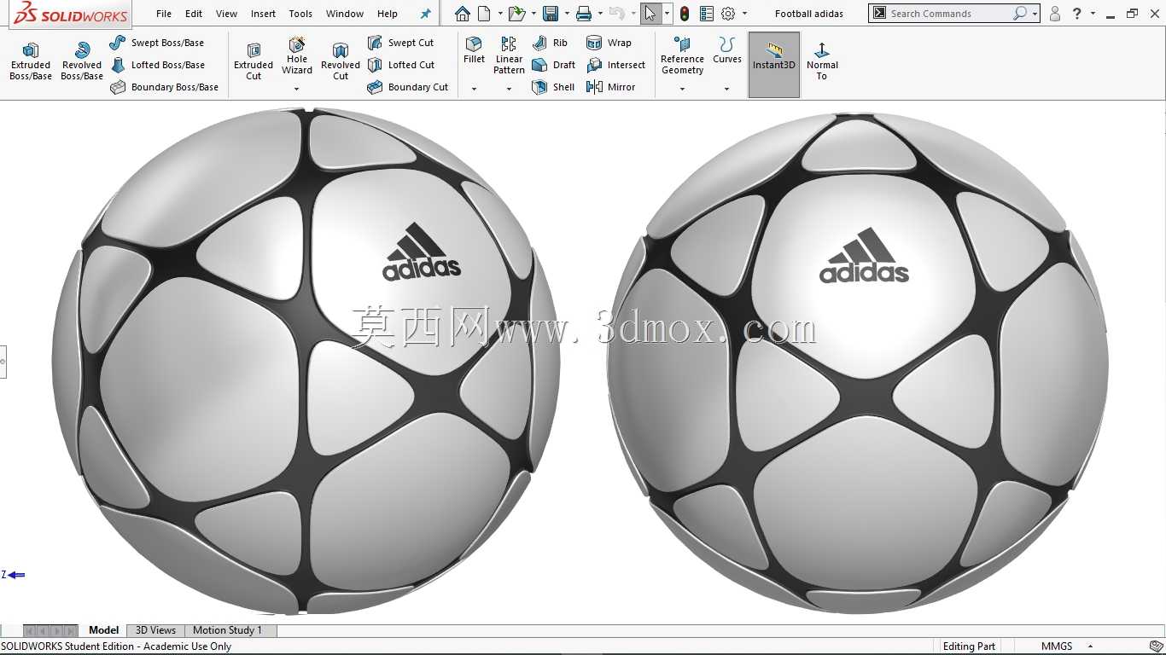Expand the Fillet dropdown arrow
This screenshot has width=1166, height=655.
pyautogui.click(x=474, y=89)
